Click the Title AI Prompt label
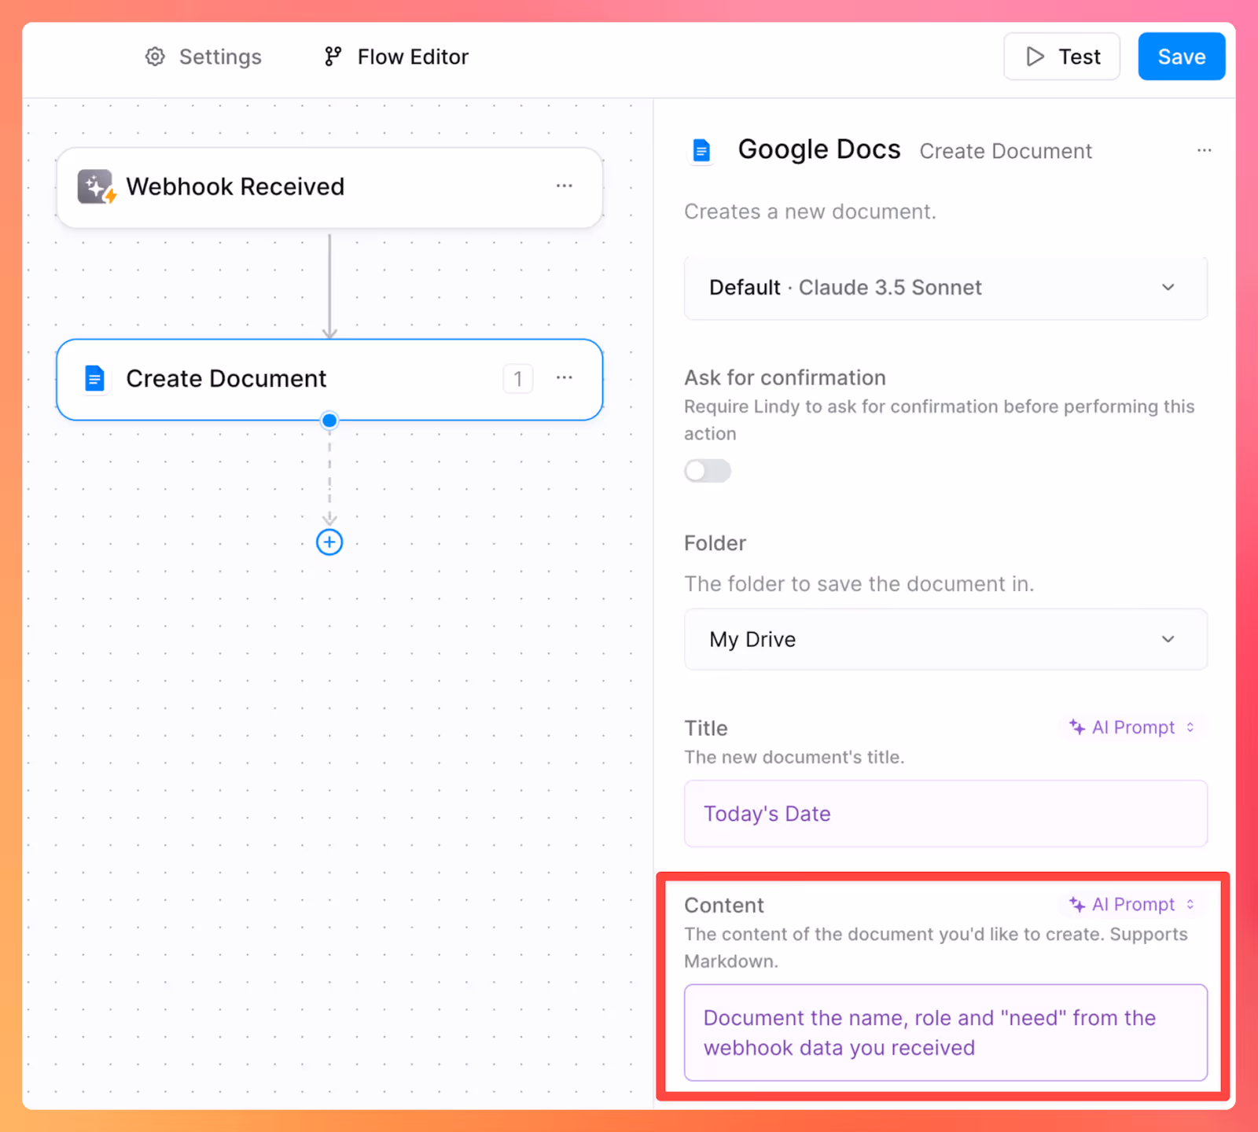This screenshot has height=1132, width=1258. [x=1133, y=727]
